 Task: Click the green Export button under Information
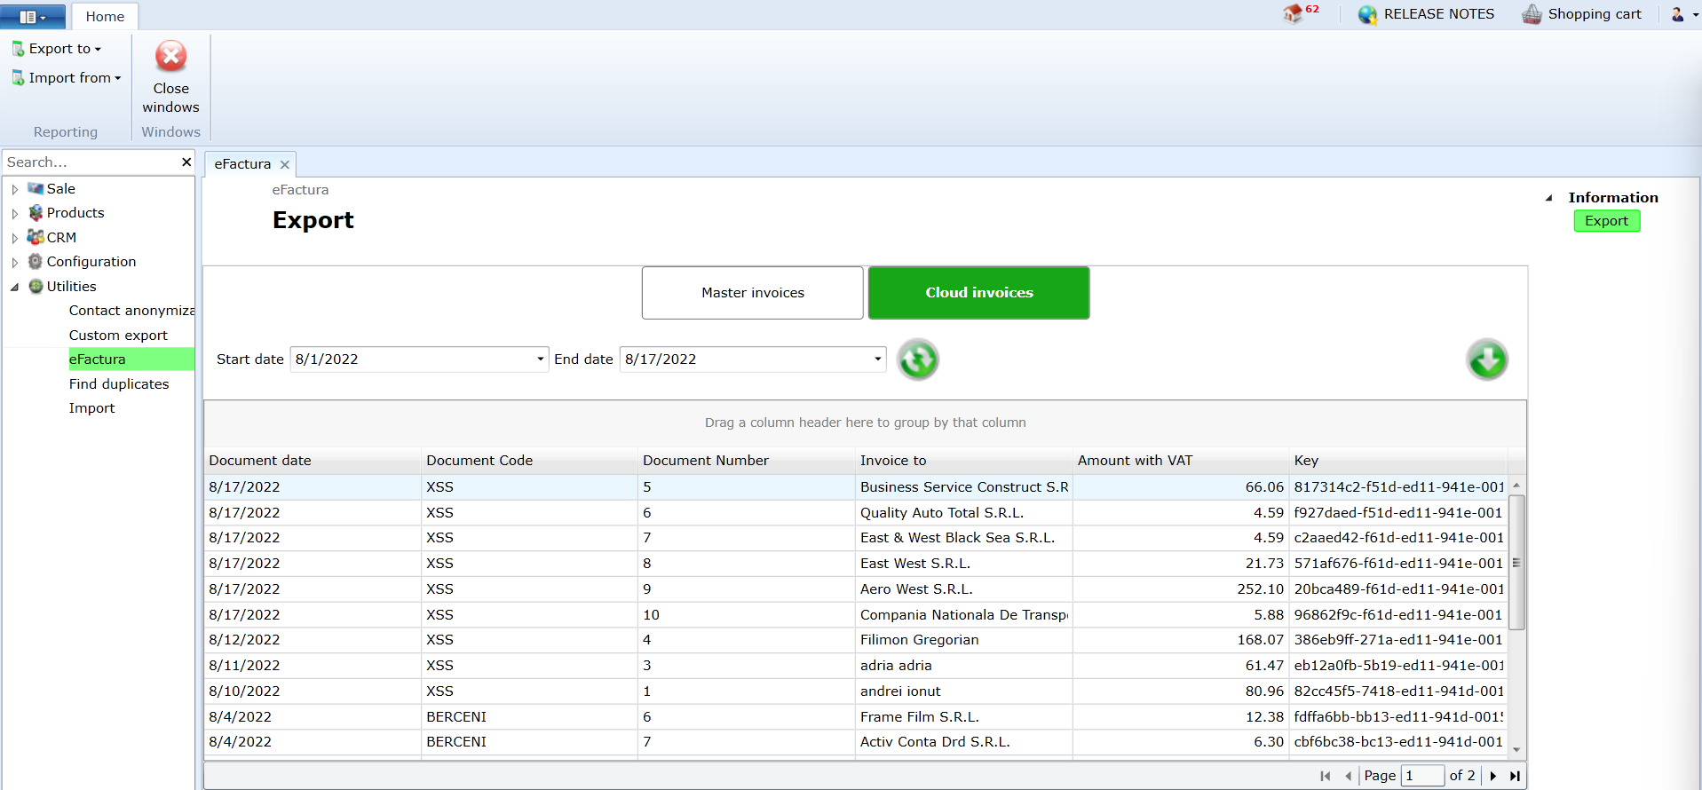click(1606, 221)
